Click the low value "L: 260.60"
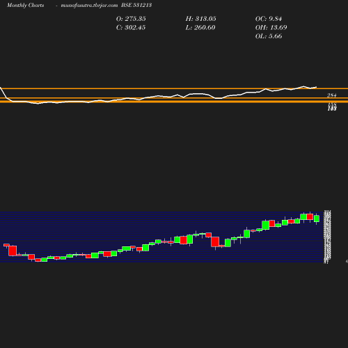The image size is (348, 348). tap(200, 28)
